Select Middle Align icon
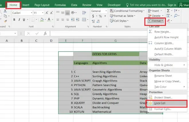 click(x=62, y=13)
